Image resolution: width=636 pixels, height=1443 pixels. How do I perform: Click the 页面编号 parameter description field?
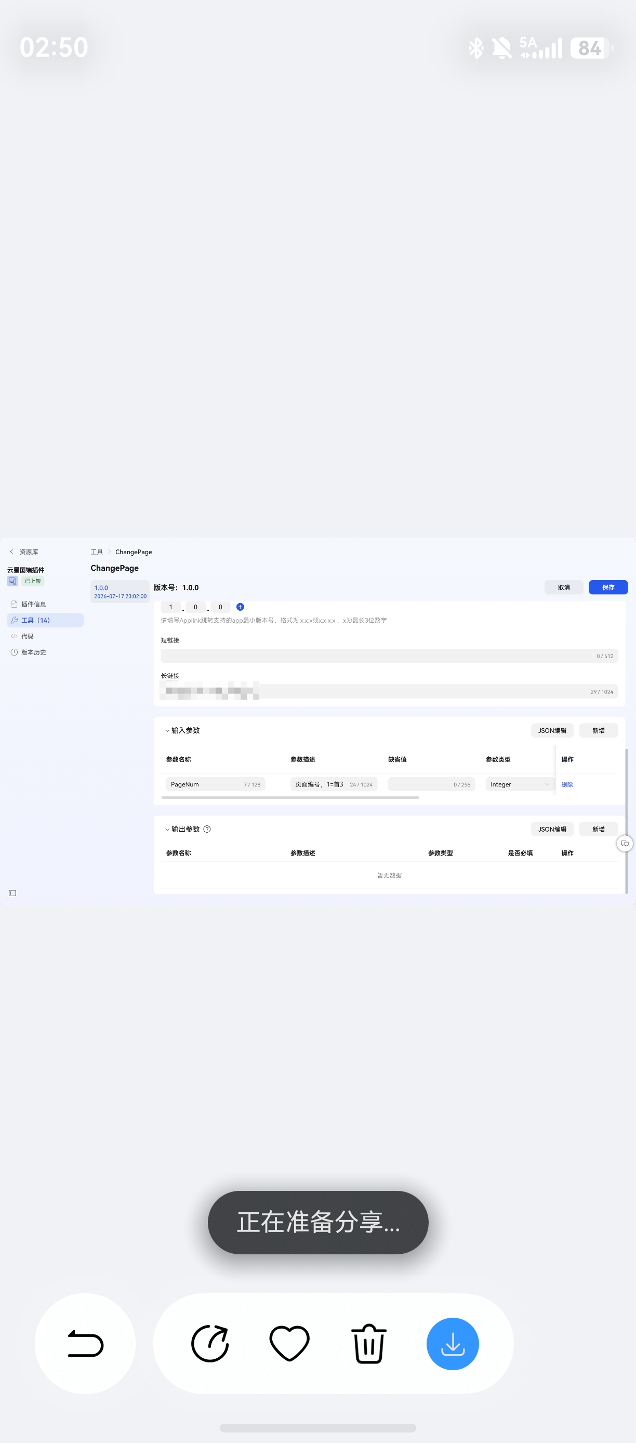[x=334, y=784]
